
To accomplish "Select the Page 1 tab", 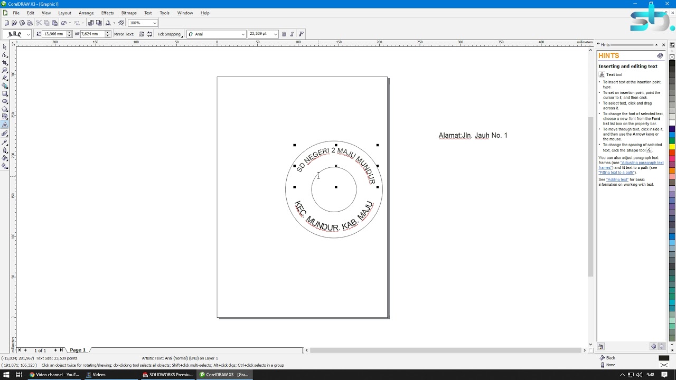I will (x=78, y=350).
